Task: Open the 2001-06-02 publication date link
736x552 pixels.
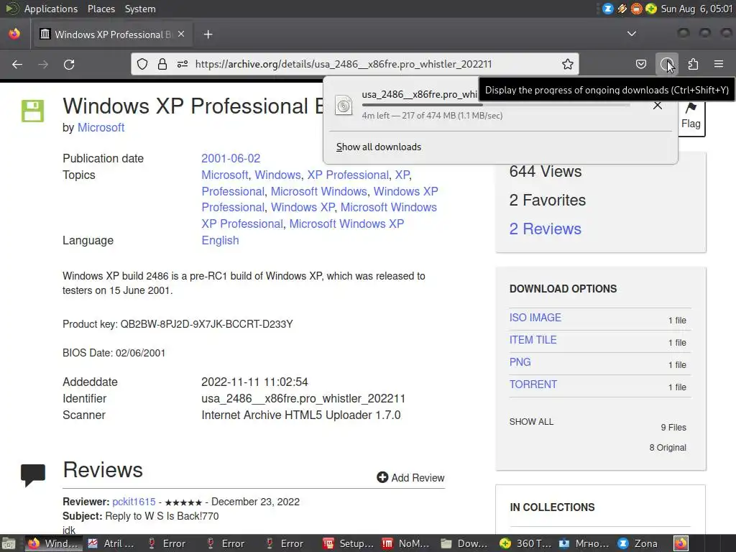Action: pos(231,158)
